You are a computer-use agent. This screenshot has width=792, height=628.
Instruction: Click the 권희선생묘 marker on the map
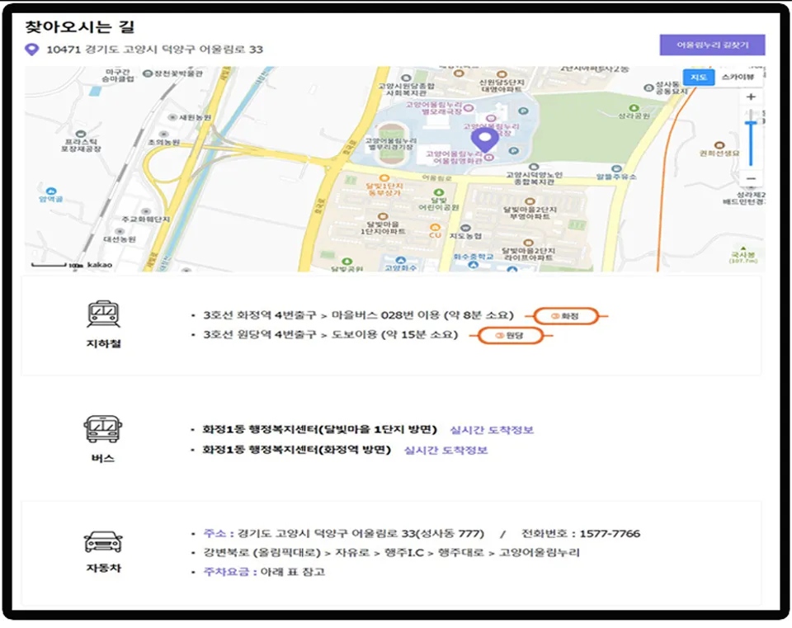coord(719,145)
